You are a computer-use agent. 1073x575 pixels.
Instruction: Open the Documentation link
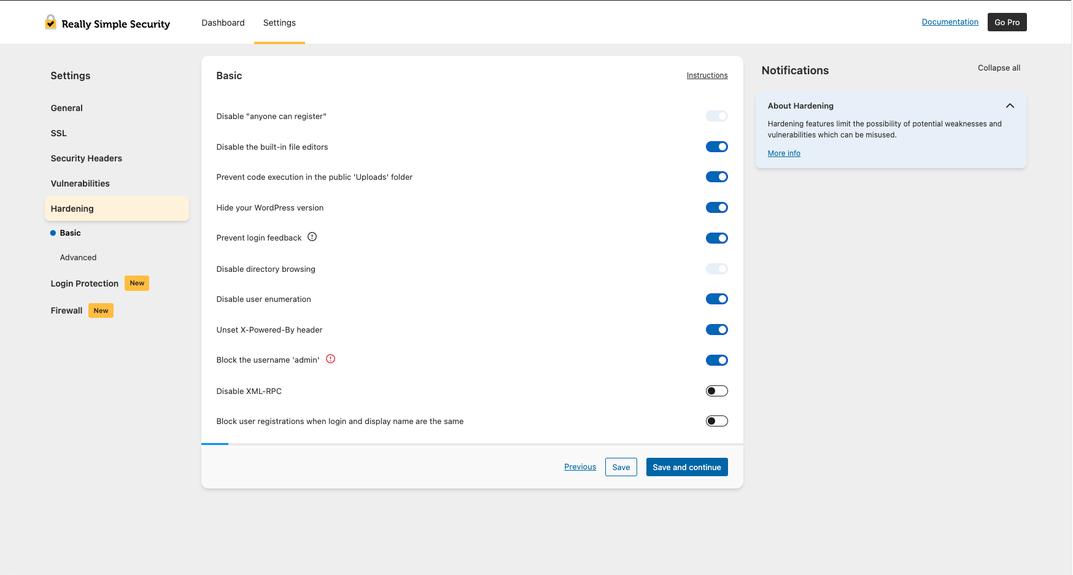950,22
